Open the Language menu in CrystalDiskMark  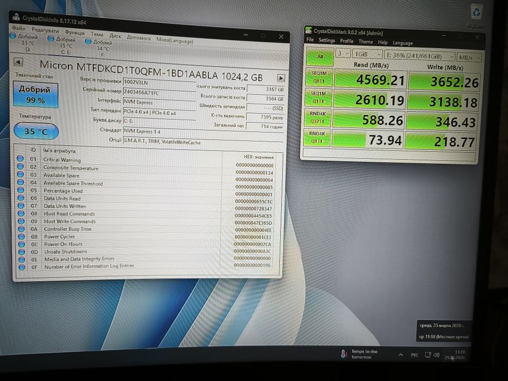[403, 43]
